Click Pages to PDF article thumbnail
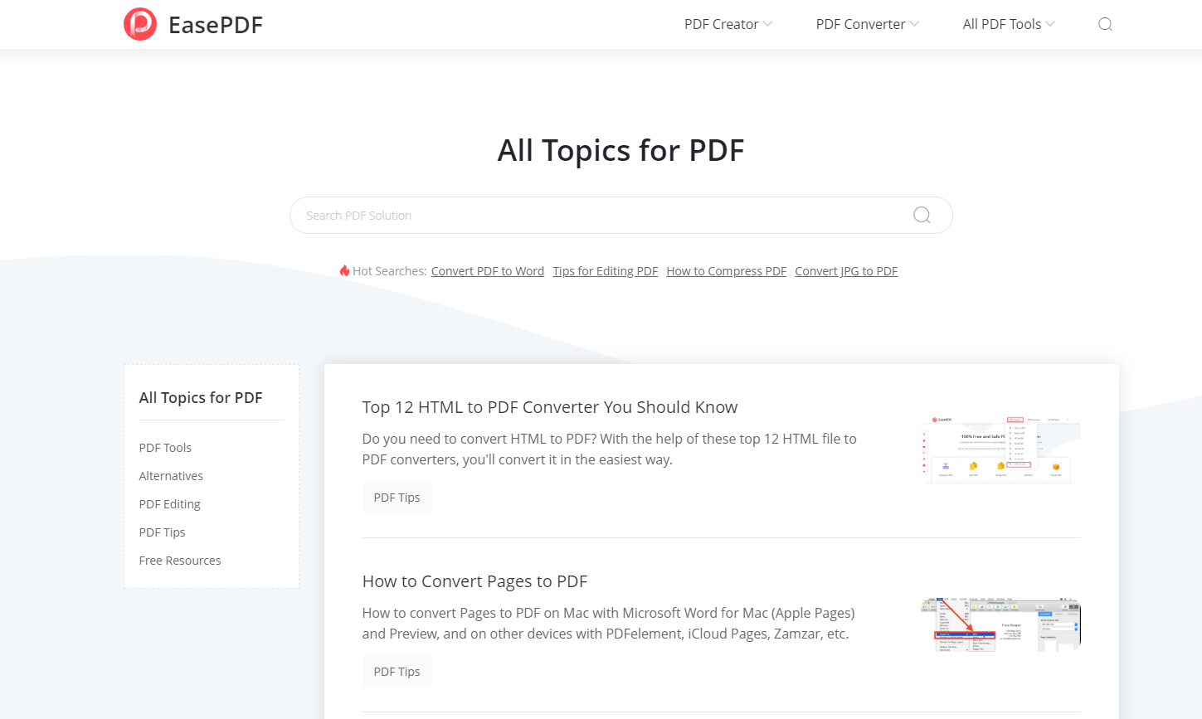The image size is (1202, 719). coord(1000,624)
